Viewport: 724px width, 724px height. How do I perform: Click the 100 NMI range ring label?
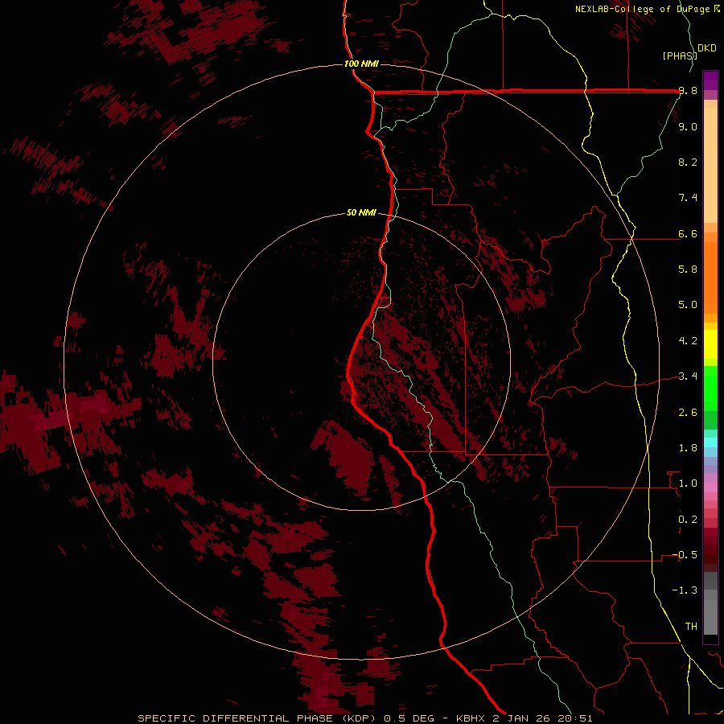[361, 64]
